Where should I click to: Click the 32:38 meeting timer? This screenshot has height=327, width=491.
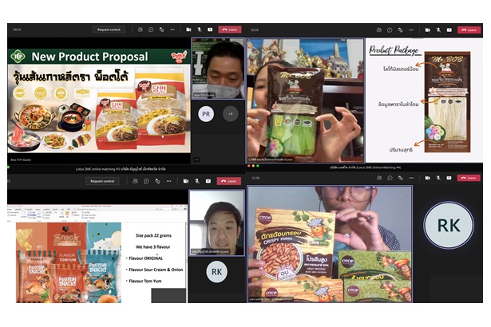click(255, 178)
